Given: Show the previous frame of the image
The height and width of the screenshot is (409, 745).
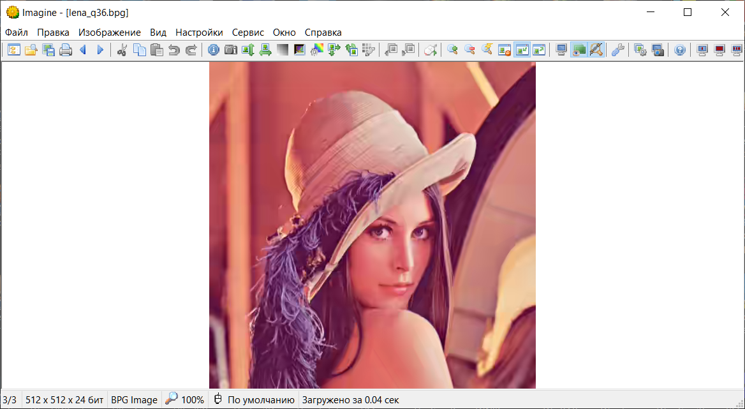Looking at the screenshot, I should tap(390, 49).
